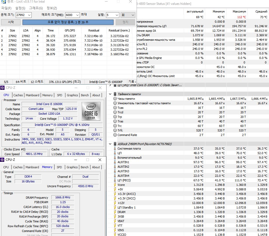269x236 pixels.
Task: Click chip icon beside Тайминги памяти group
Action: click(x=115, y=94)
